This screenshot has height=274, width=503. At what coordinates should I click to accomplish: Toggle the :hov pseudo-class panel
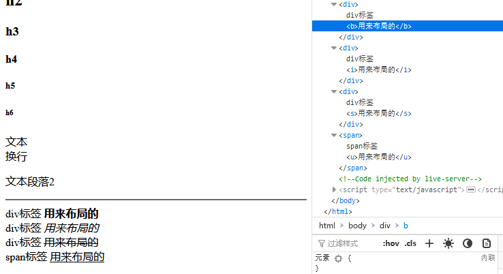(391, 243)
